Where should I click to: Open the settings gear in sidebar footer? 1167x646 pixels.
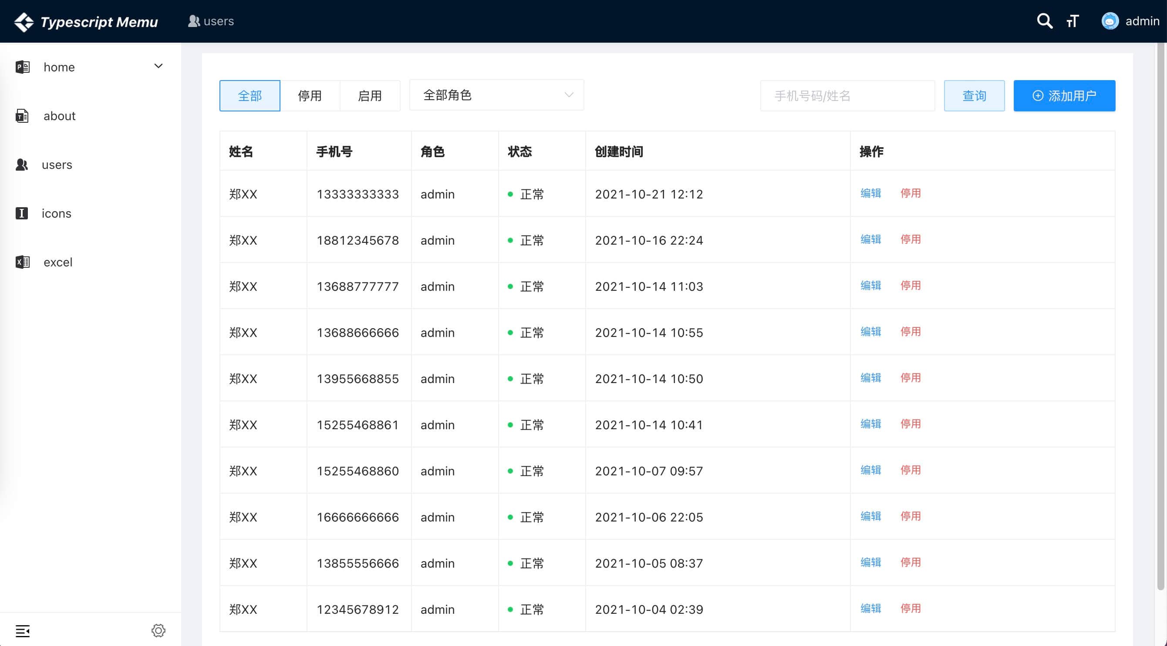click(158, 630)
